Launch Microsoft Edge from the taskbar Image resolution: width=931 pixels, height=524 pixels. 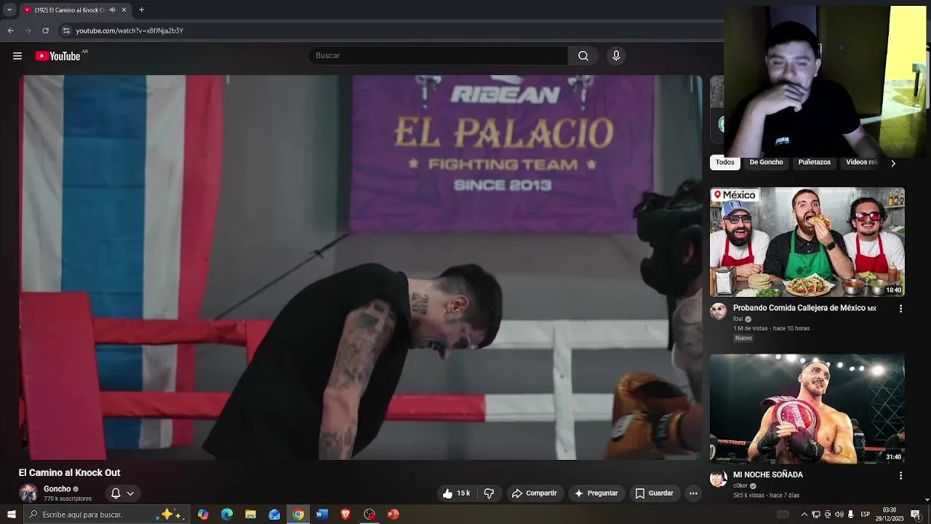[x=227, y=515]
